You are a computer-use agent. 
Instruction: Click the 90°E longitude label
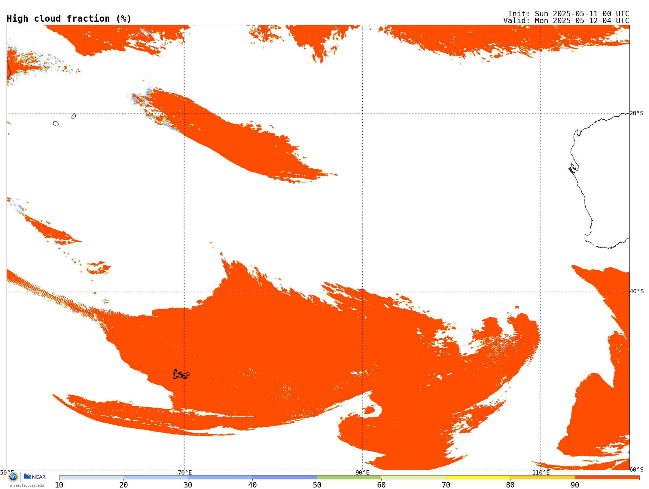point(362,472)
